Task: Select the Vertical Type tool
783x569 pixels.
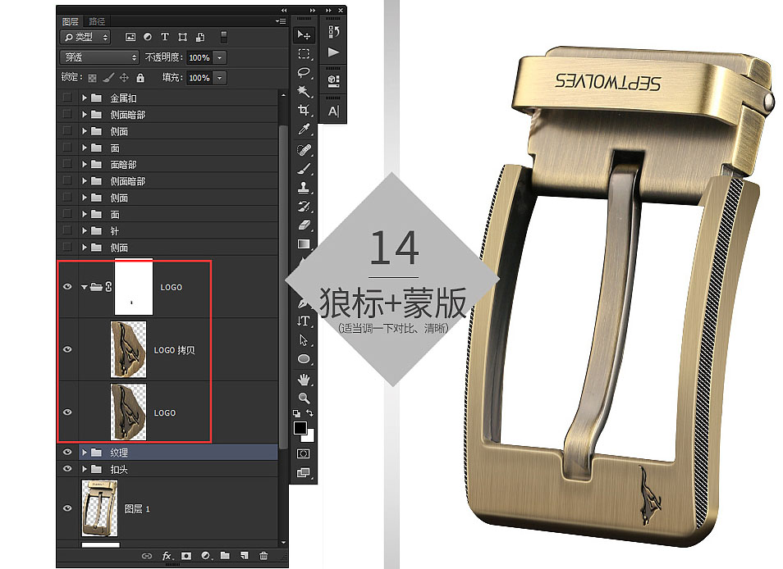Action: [x=304, y=321]
